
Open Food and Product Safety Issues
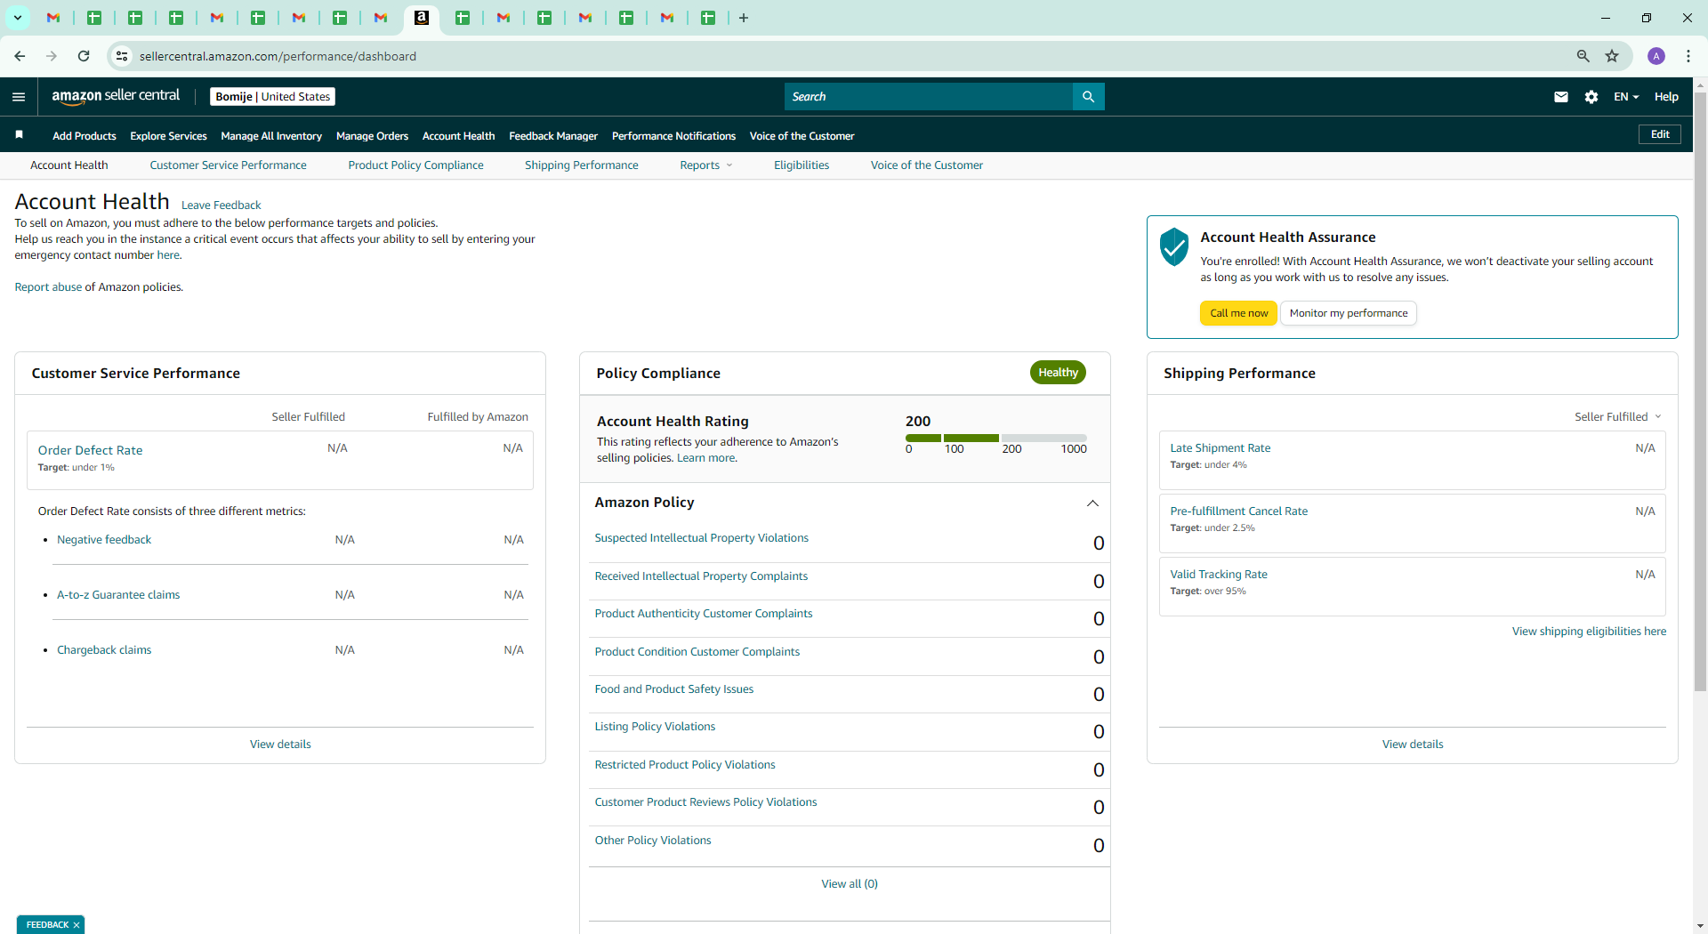(x=673, y=689)
